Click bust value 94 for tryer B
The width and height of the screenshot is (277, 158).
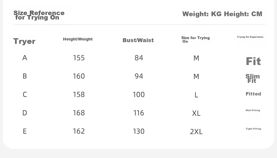[x=139, y=76]
